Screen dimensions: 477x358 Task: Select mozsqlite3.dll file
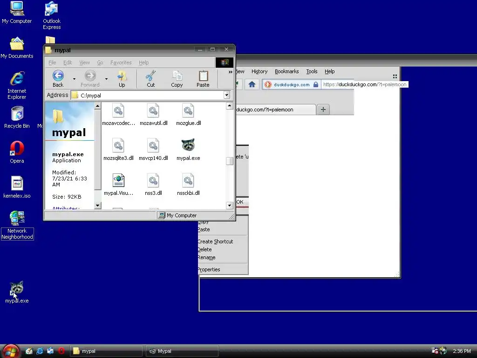coord(118,149)
